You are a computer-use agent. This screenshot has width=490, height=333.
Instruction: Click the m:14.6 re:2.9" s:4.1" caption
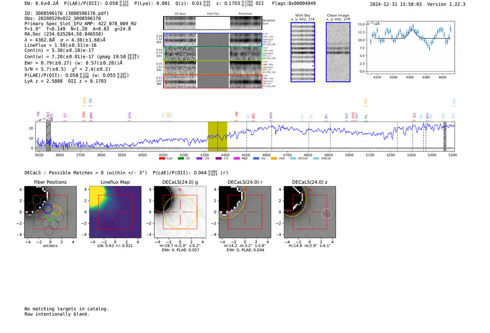point(310,246)
